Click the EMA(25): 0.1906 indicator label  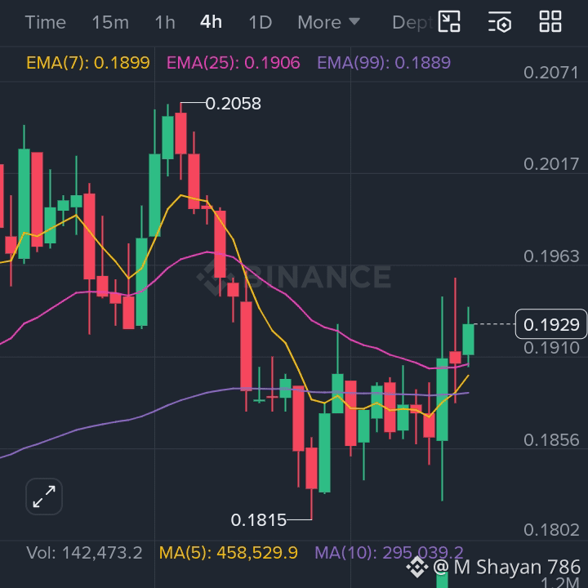(x=234, y=63)
